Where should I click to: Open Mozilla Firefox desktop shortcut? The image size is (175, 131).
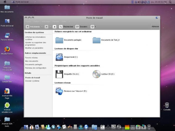click(7, 49)
